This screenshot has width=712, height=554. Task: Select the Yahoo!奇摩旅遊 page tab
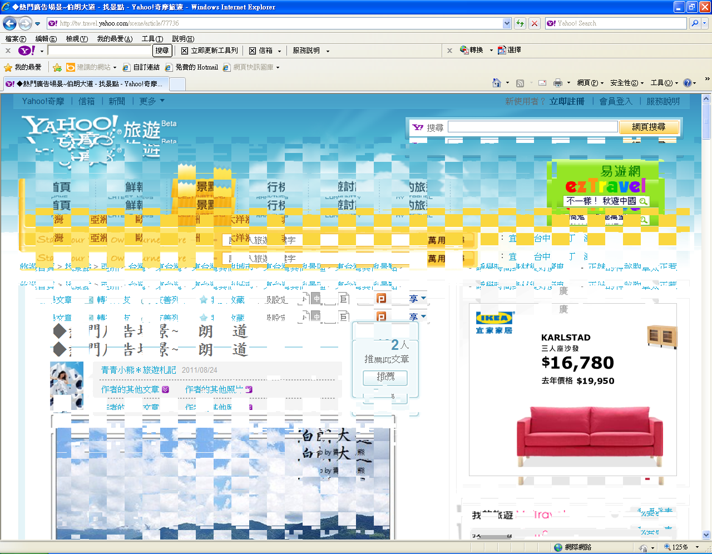(x=85, y=84)
